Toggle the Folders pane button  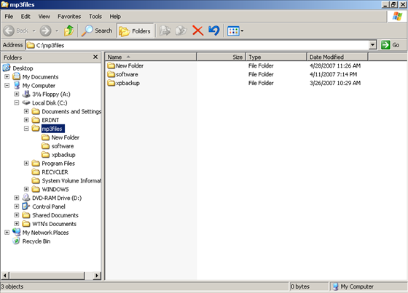(x=135, y=31)
